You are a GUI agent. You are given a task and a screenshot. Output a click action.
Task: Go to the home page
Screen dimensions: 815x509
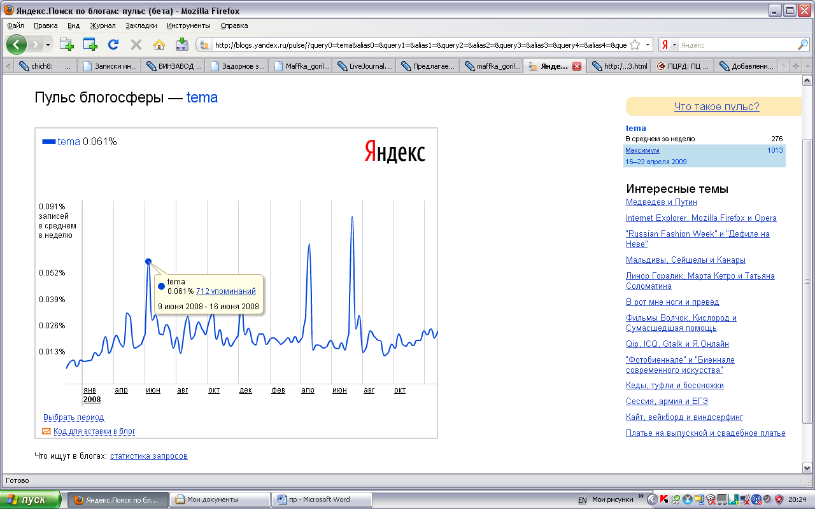coord(159,45)
